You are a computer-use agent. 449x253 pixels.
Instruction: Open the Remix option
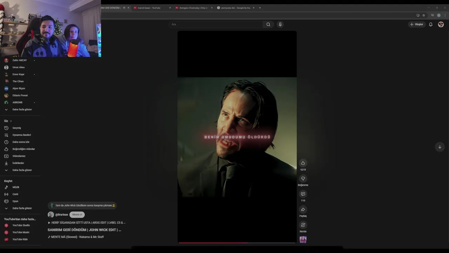point(303,225)
